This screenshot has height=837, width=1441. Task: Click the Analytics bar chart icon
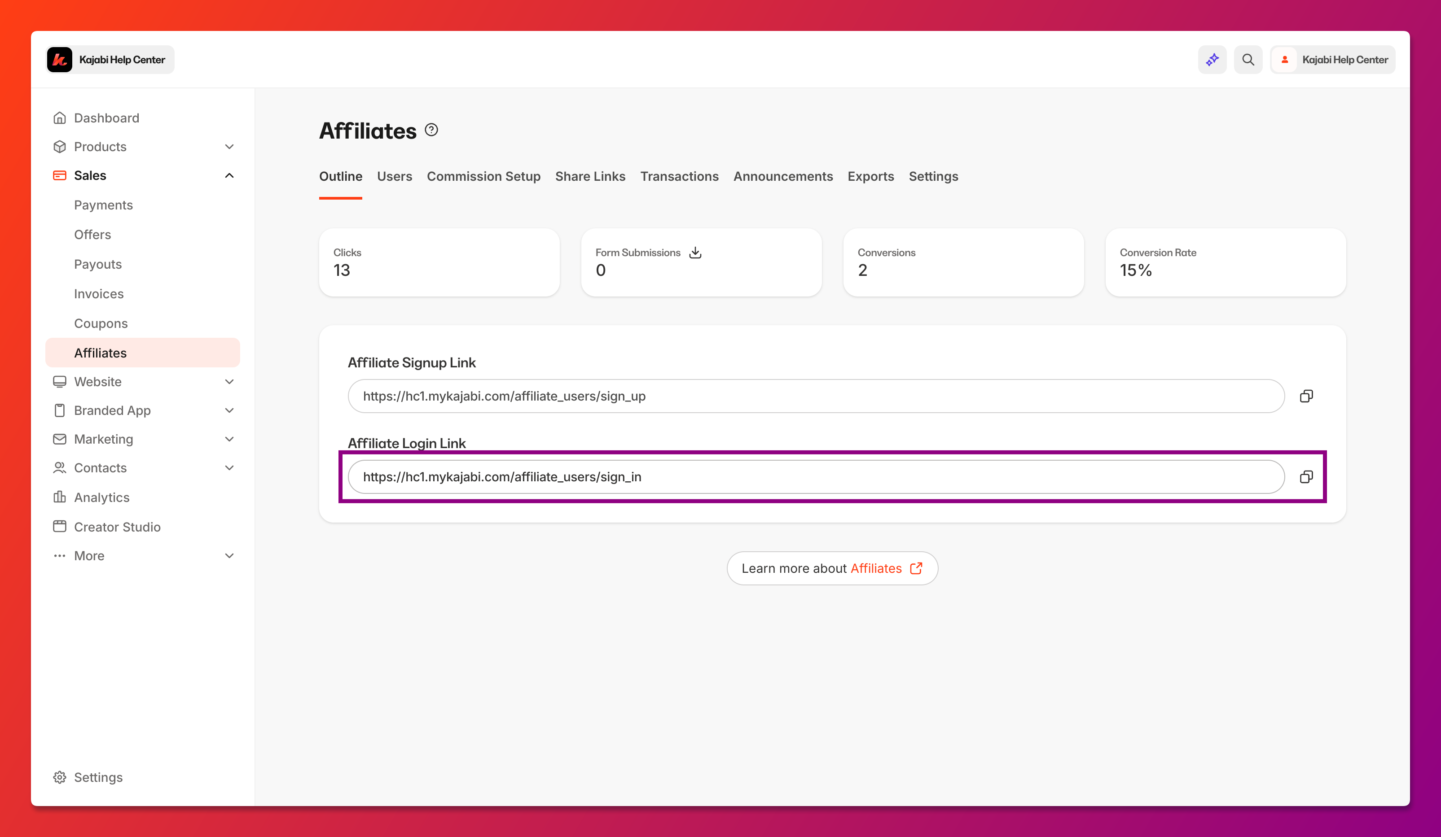(x=59, y=497)
